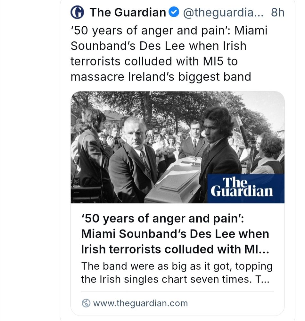Click the verified badge next to the handle

click(x=173, y=12)
